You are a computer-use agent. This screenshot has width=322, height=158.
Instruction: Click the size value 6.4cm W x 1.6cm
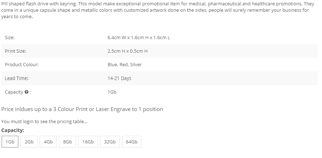coord(138,37)
